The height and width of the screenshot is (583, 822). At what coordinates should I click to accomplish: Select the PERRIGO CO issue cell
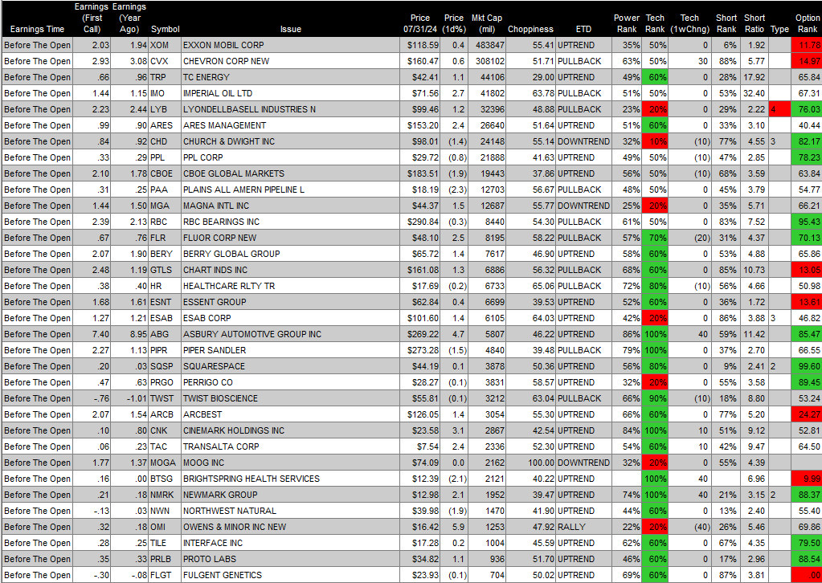290,382
